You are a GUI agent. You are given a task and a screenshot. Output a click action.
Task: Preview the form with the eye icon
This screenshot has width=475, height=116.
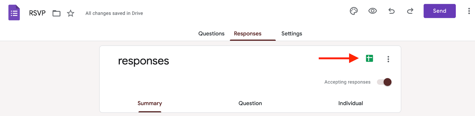[x=373, y=11]
